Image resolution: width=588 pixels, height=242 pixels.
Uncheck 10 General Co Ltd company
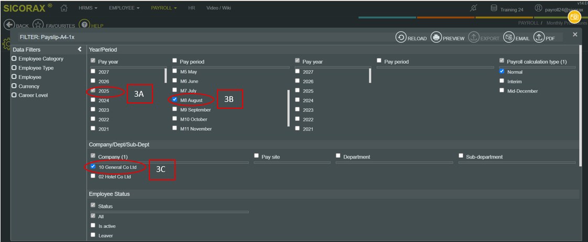(93, 166)
